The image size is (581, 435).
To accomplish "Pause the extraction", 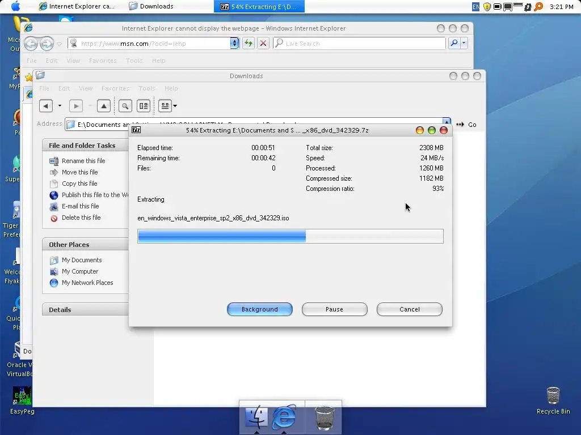I will (335, 309).
